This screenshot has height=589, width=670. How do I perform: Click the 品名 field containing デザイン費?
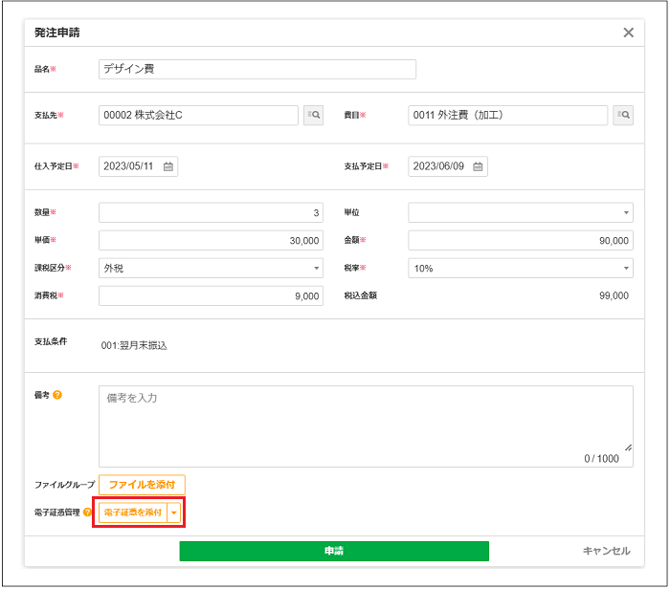257,70
